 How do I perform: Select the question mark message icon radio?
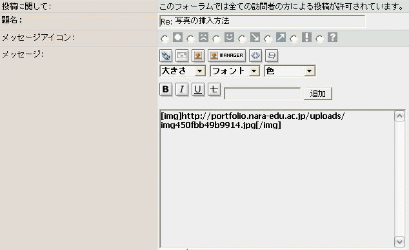click(319, 39)
